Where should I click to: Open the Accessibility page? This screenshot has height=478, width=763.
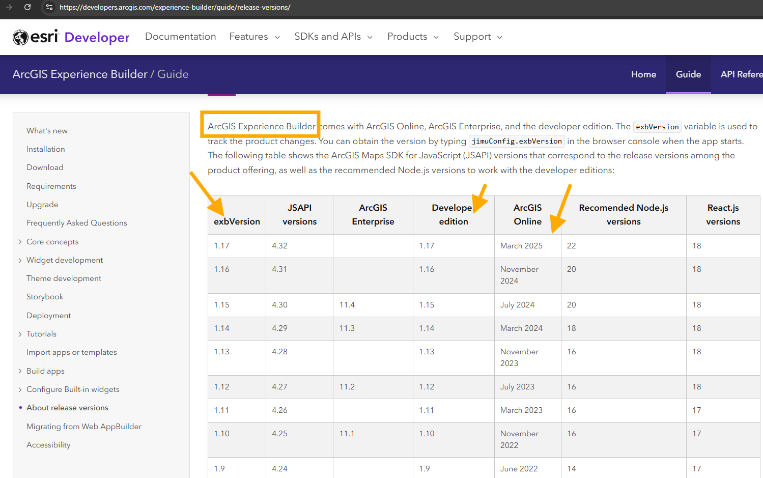(48, 445)
